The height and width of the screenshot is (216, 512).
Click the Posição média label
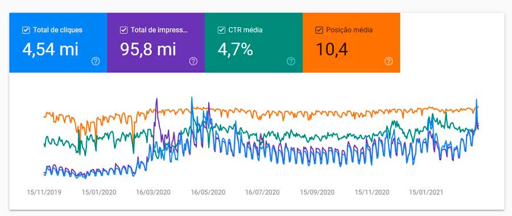pyautogui.click(x=349, y=30)
